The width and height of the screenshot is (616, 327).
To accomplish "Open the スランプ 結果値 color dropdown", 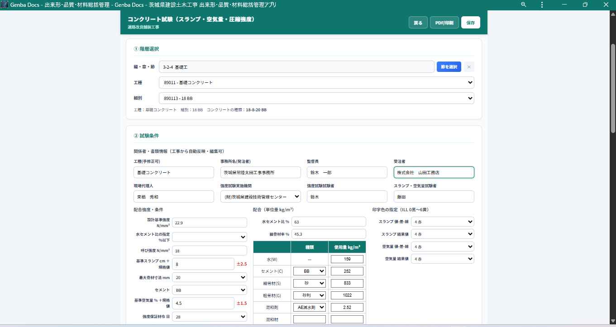I will 443,234.
